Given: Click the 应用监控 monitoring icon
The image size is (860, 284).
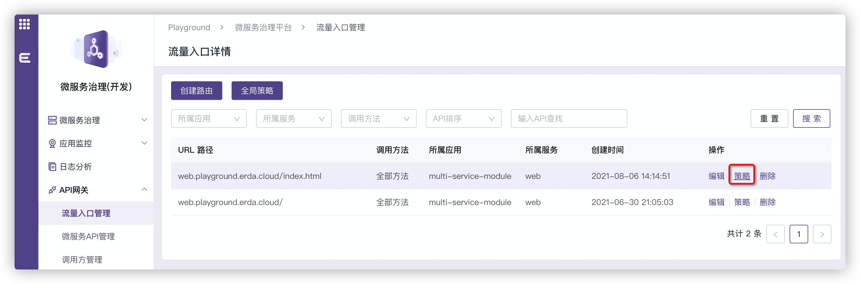Looking at the screenshot, I should point(52,143).
